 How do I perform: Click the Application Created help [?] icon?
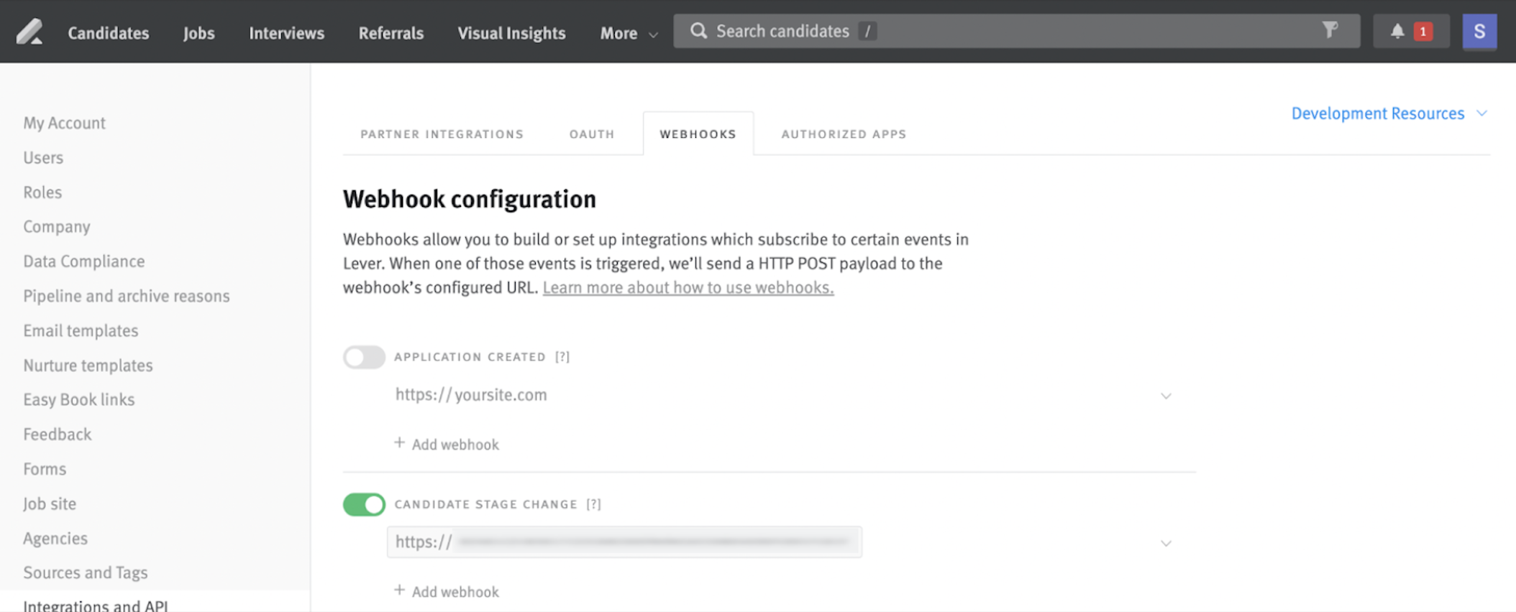point(562,357)
